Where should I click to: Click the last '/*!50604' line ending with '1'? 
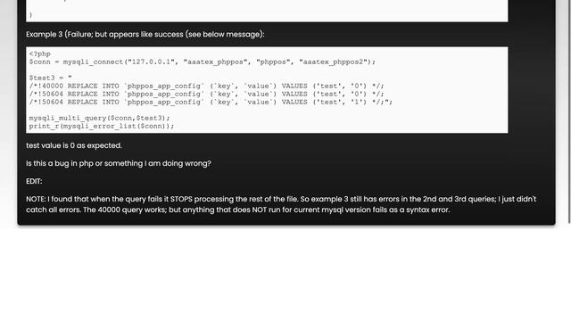click(211, 102)
